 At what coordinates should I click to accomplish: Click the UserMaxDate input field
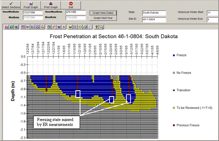coord(75,12)
